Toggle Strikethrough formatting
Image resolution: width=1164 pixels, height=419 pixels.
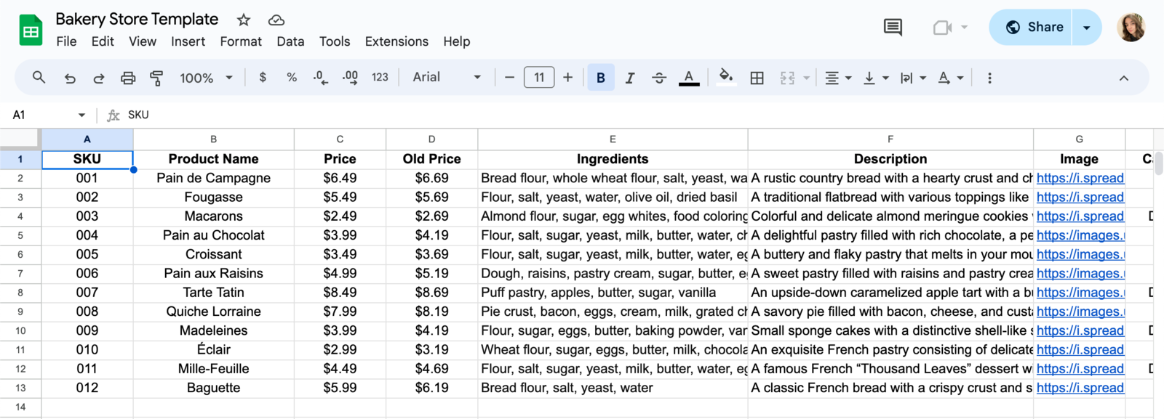(659, 78)
